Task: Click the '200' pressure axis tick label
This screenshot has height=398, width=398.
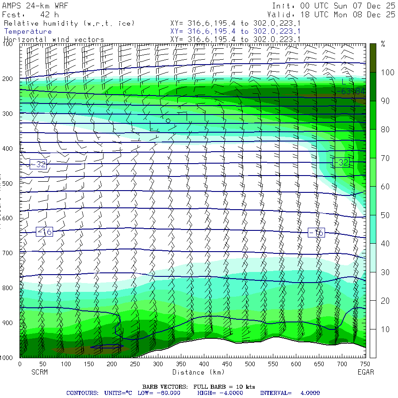Action: [8, 79]
